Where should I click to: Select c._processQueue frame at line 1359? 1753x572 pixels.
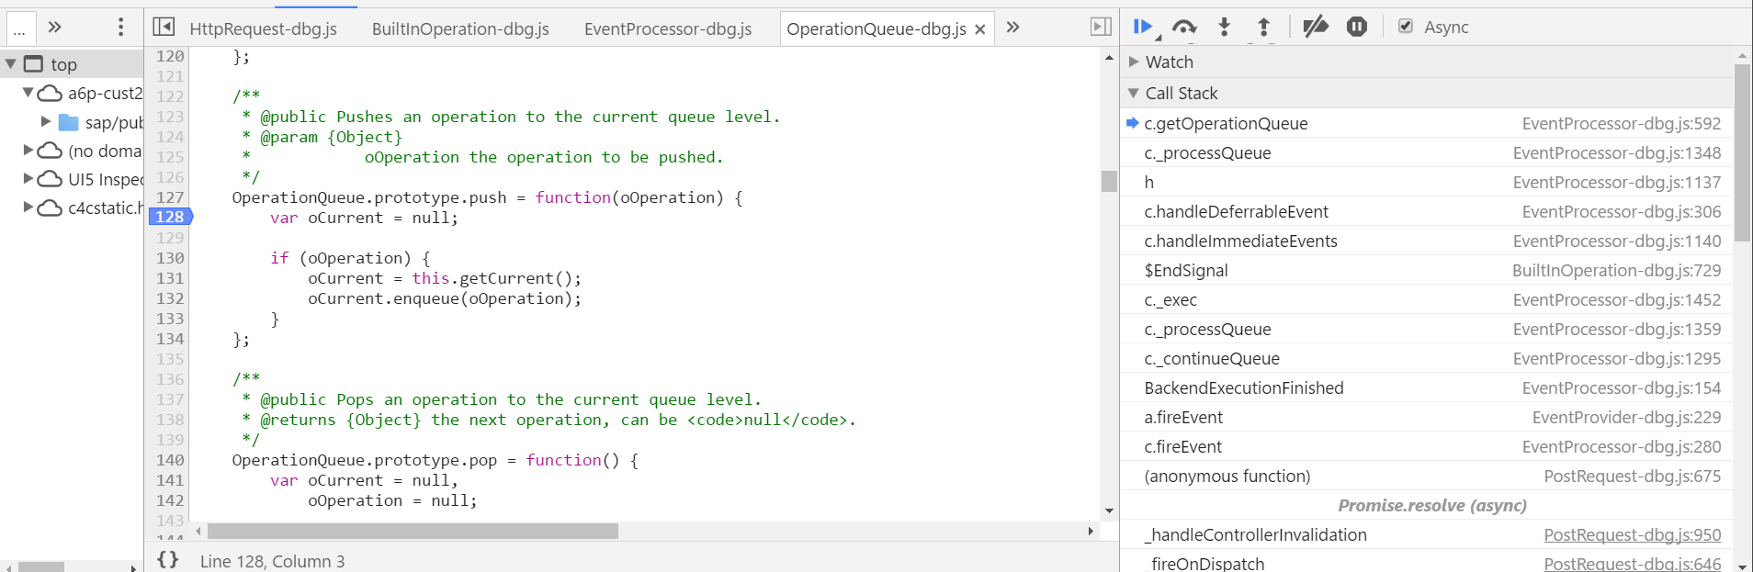tap(1427, 329)
